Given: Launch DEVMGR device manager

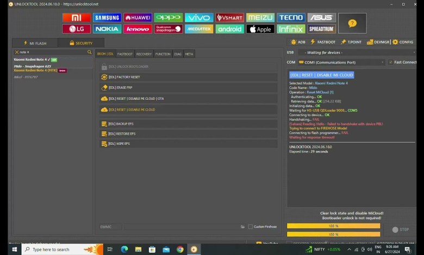Looking at the screenshot, I should tap(378, 42).
